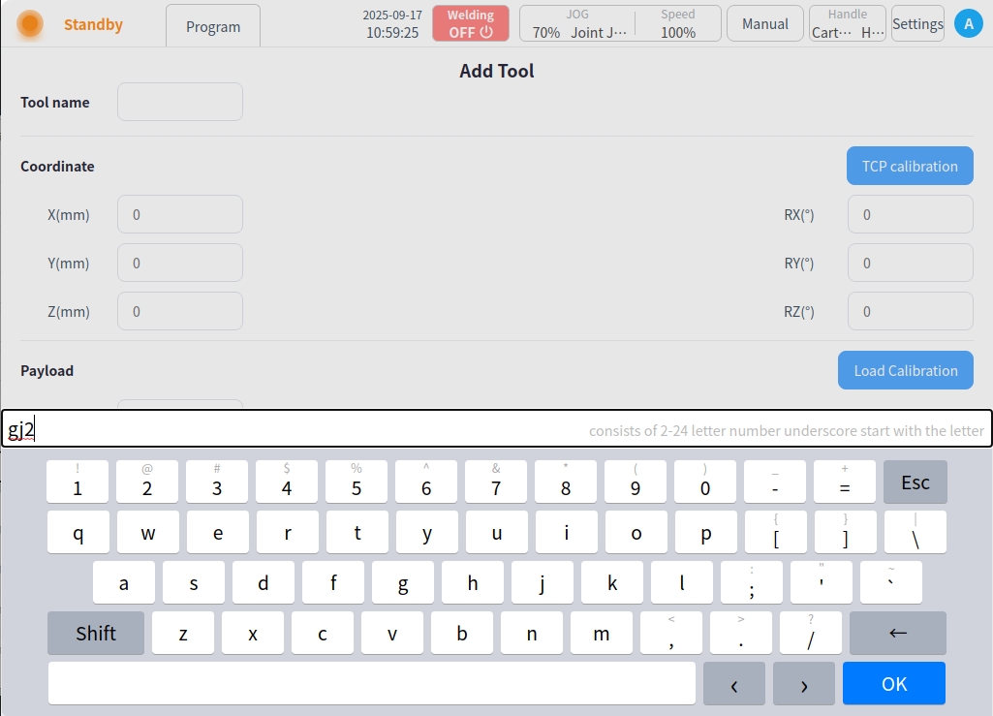Start TCP calibration

tap(910, 166)
